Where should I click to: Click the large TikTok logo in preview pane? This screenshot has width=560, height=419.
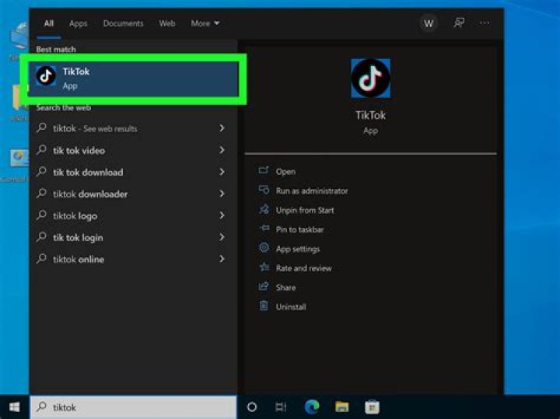(x=370, y=79)
